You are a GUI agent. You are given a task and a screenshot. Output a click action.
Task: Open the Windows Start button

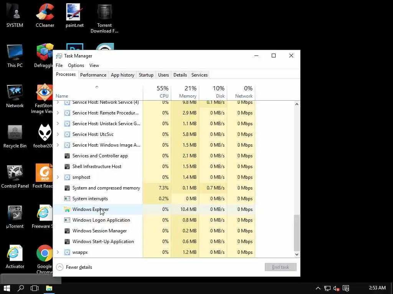[x=7, y=288]
